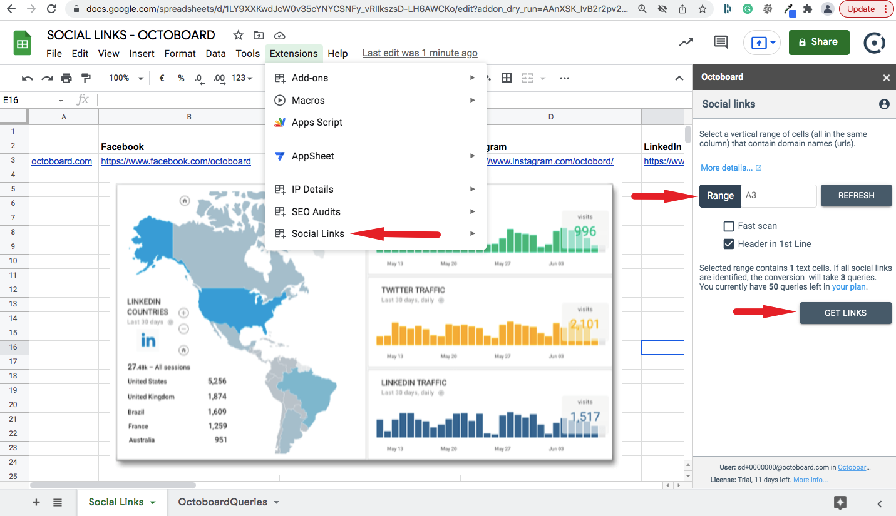Click the Grammarly extension icon
Viewport: 896px width, 516px height.
click(x=747, y=9)
